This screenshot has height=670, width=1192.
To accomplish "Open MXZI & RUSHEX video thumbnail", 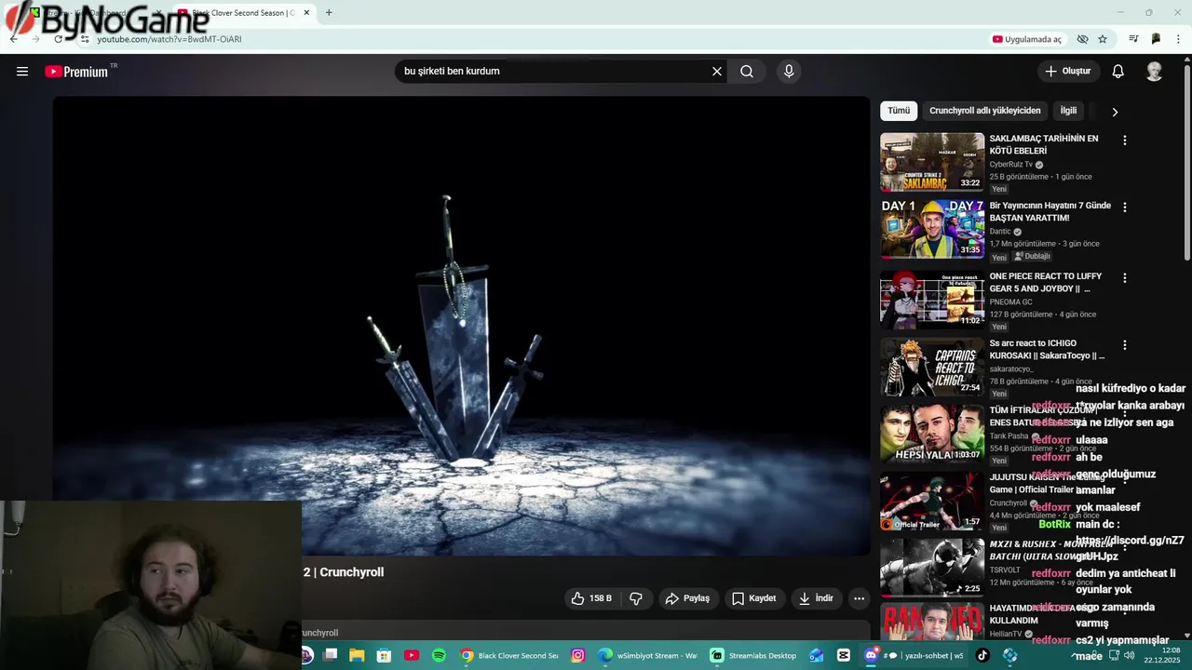I will tap(932, 568).
